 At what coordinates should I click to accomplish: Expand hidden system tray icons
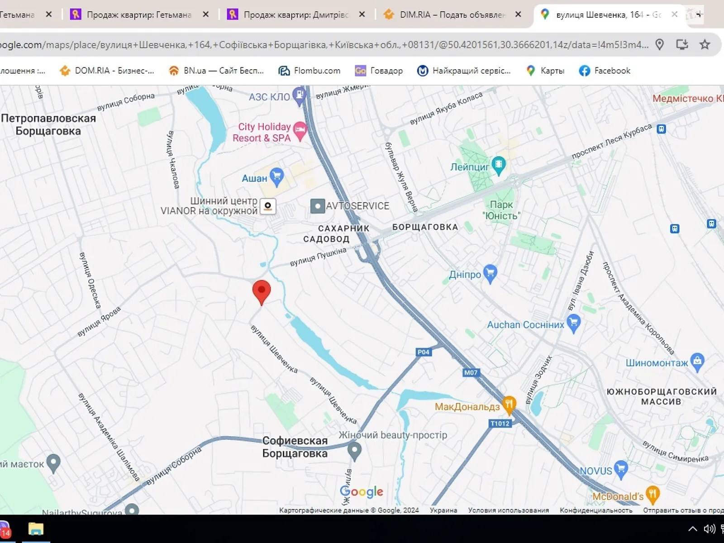(x=692, y=529)
